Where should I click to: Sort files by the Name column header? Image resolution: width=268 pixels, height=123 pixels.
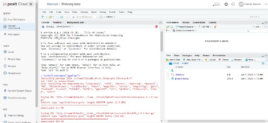(181, 67)
